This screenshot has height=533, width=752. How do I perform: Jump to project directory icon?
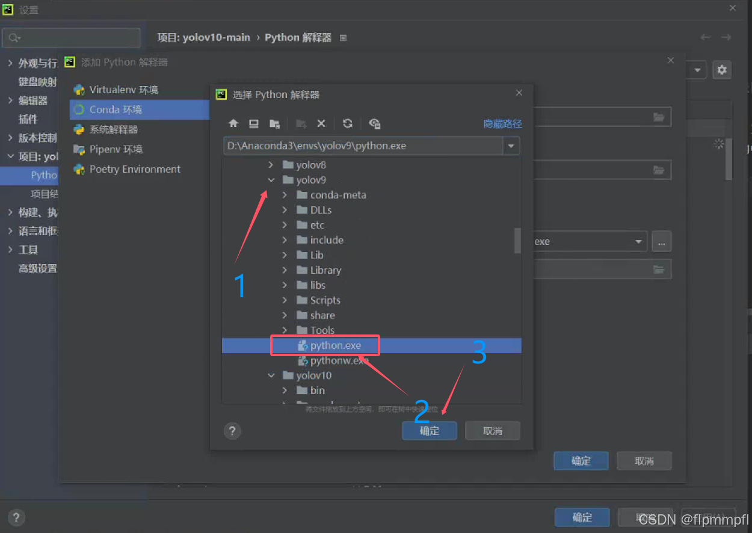[274, 123]
